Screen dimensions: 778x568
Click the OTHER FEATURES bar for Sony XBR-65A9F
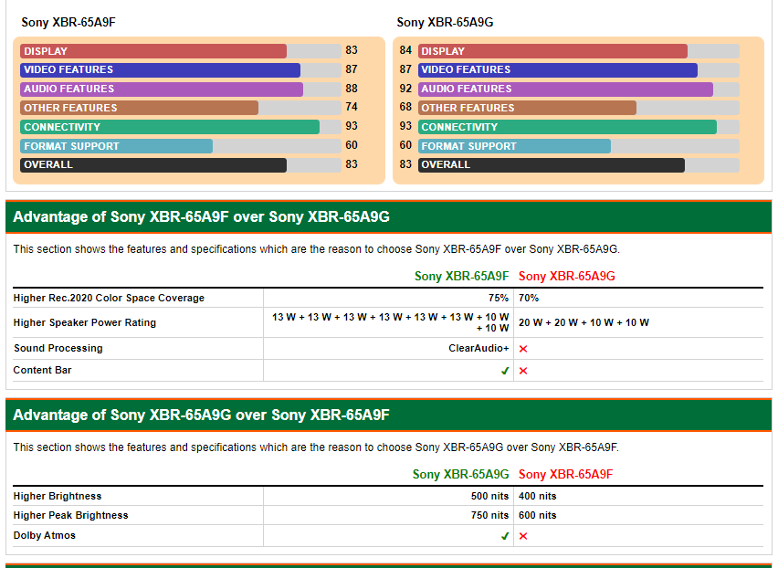pyautogui.click(x=181, y=108)
